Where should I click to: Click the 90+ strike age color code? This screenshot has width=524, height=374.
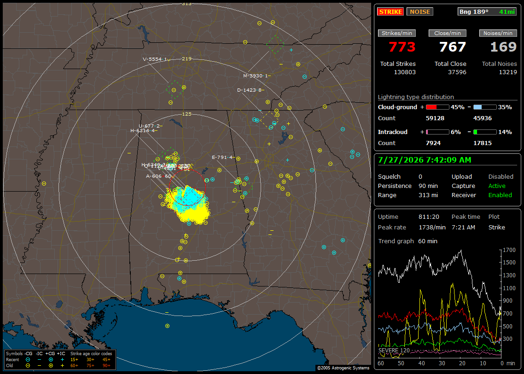[106, 366]
